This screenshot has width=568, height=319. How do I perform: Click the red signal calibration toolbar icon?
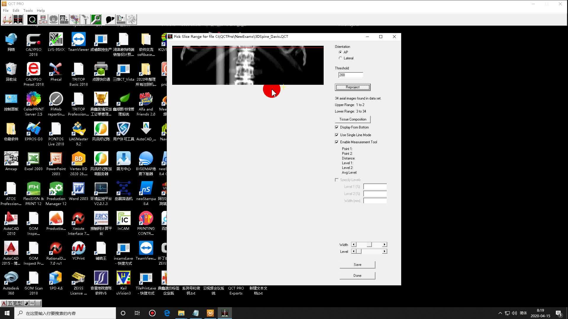point(7,19)
